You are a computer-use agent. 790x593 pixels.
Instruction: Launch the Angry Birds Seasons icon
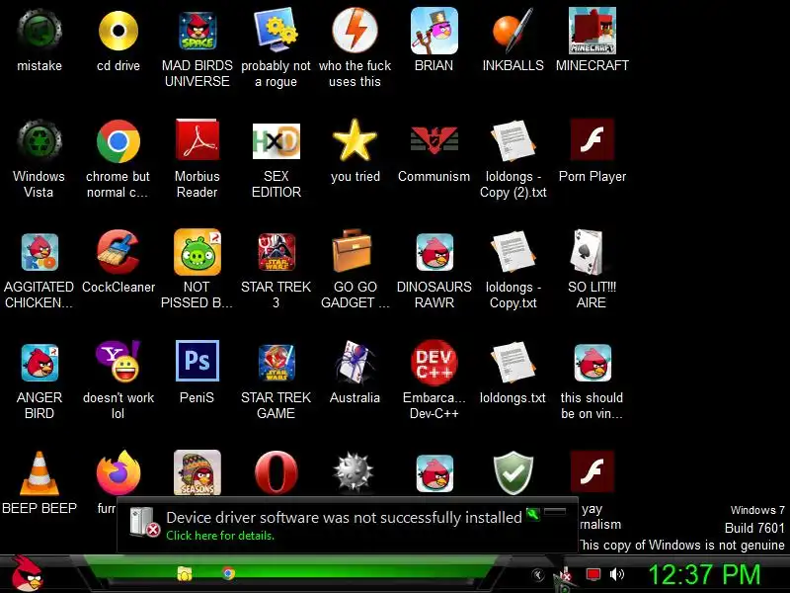(197, 473)
